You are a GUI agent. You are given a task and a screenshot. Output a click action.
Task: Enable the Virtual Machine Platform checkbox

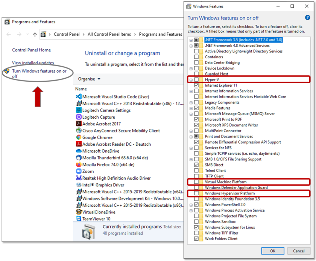click(196, 182)
